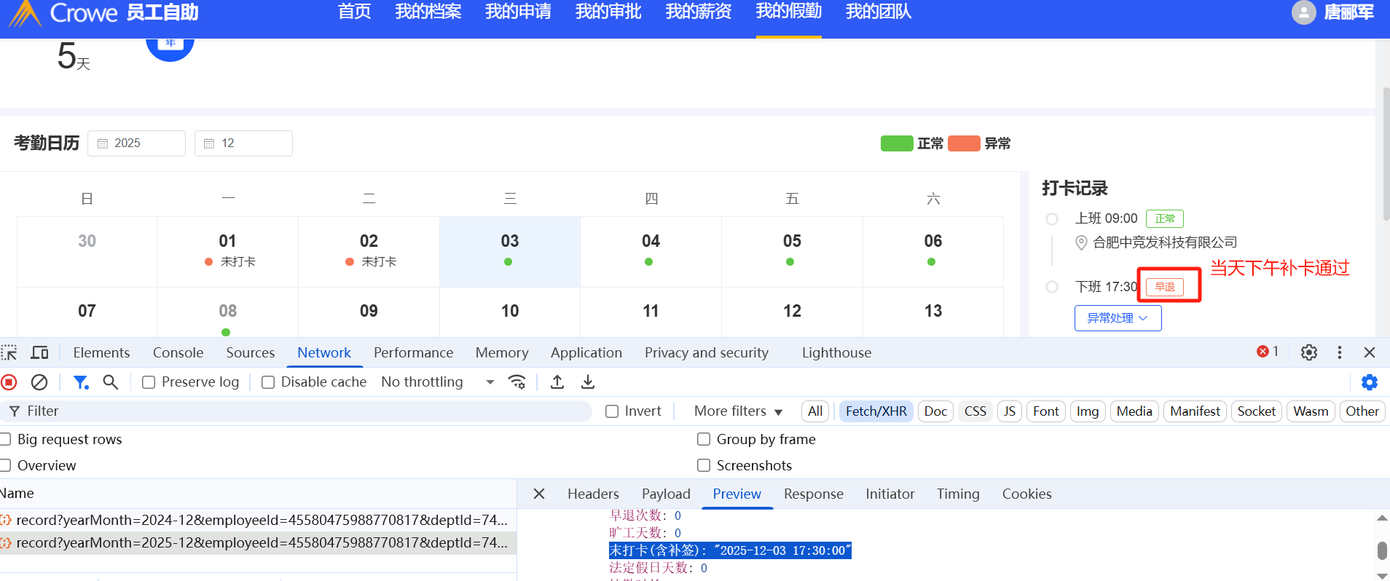Select the 下班 17:30 record radio
The width and height of the screenshot is (1390, 581).
1052,287
